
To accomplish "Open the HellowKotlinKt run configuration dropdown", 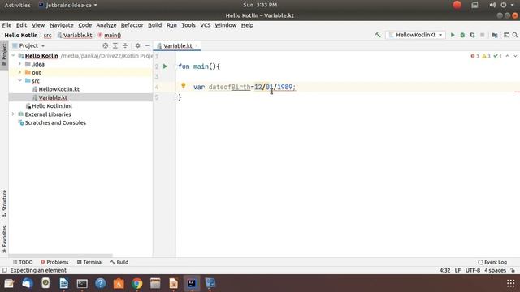I will tap(415, 35).
